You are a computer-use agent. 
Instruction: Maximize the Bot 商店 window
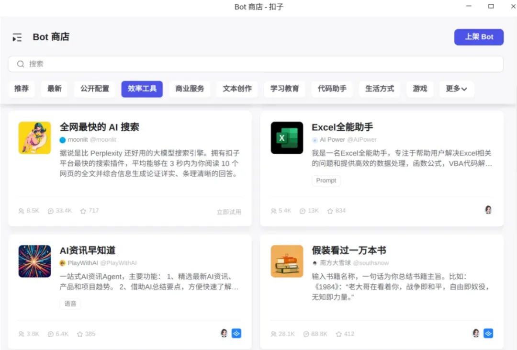coord(491,6)
